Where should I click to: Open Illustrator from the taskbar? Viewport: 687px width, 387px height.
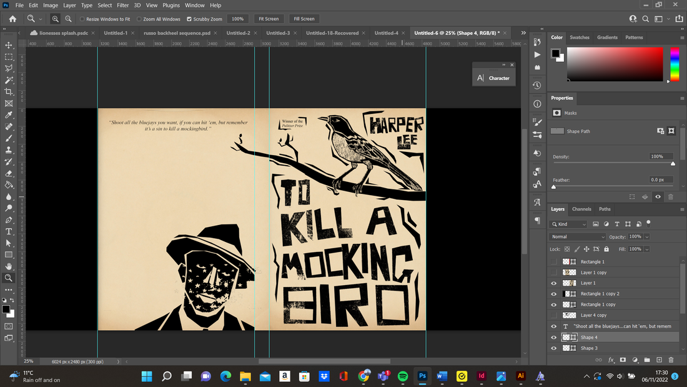[x=520, y=376]
